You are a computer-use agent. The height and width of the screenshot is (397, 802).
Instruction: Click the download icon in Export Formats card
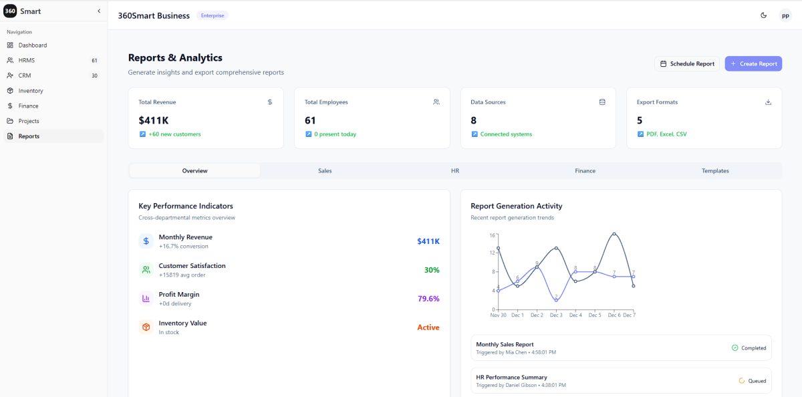tap(768, 102)
